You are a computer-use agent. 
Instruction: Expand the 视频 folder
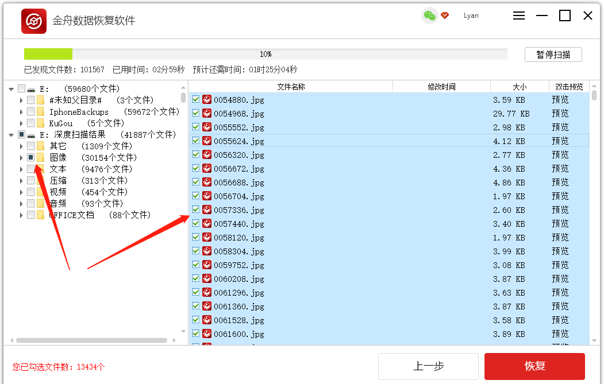(x=21, y=192)
